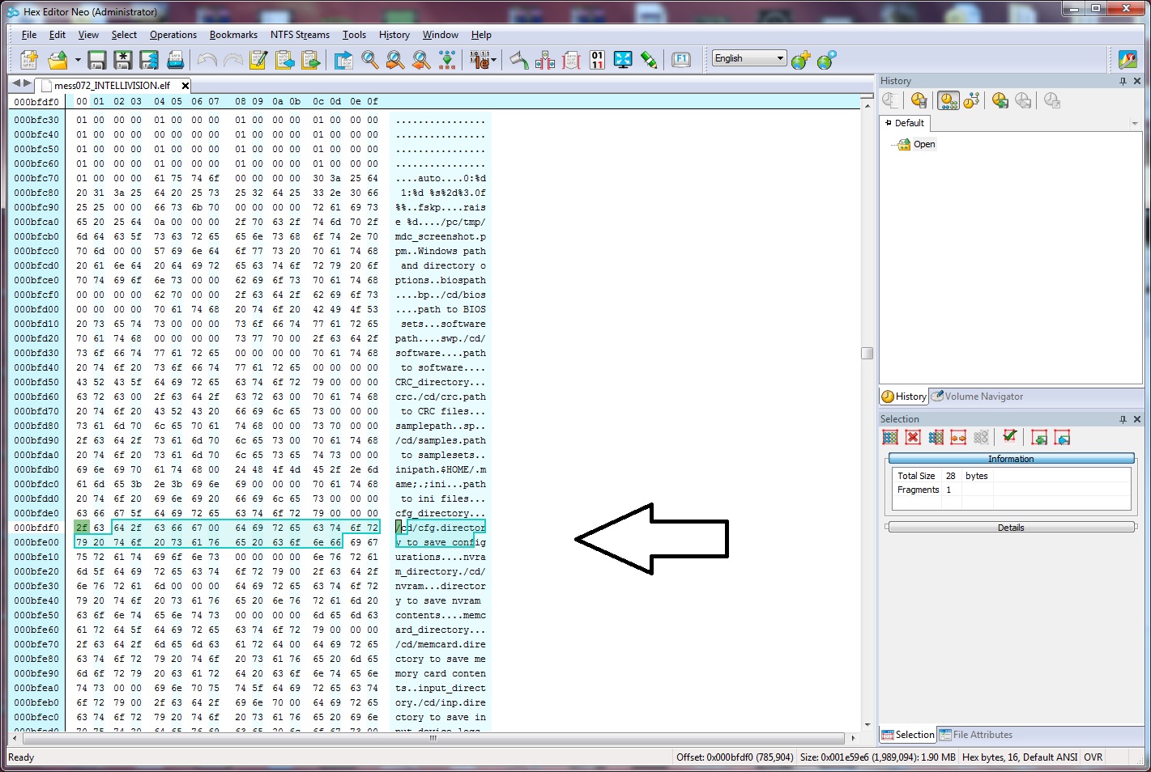Click the Save All toolbar icon
Viewport: 1151px width, 772px height.
tap(149, 59)
